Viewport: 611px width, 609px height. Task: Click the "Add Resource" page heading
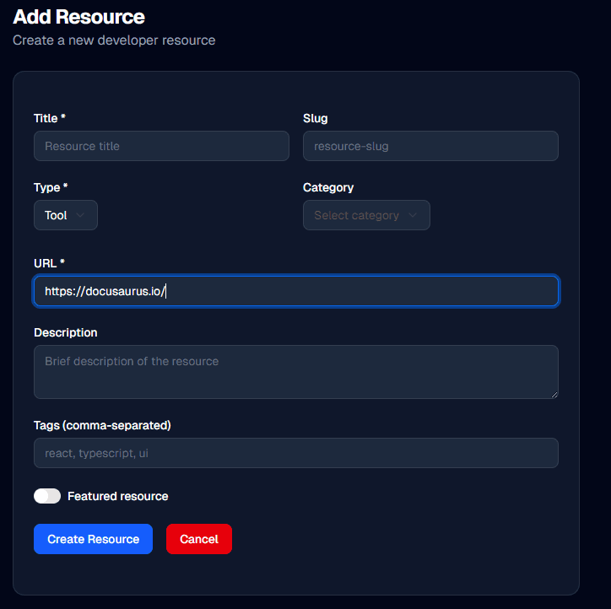click(78, 16)
